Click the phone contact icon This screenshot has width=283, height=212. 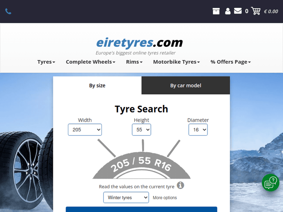8,11
